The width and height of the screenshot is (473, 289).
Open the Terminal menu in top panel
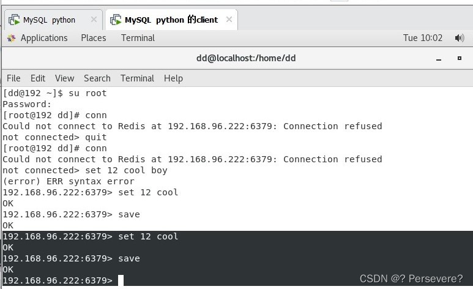[138, 38]
